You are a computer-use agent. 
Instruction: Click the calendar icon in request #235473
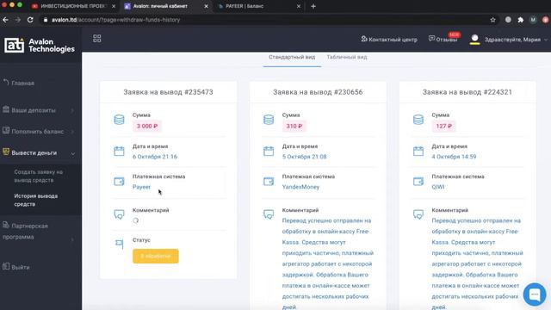(119, 152)
